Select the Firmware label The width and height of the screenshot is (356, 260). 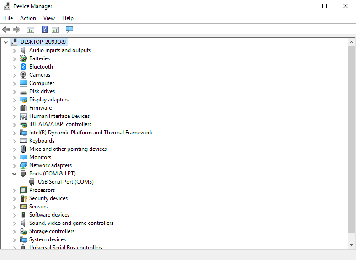pyautogui.click(x=40, y=108)
